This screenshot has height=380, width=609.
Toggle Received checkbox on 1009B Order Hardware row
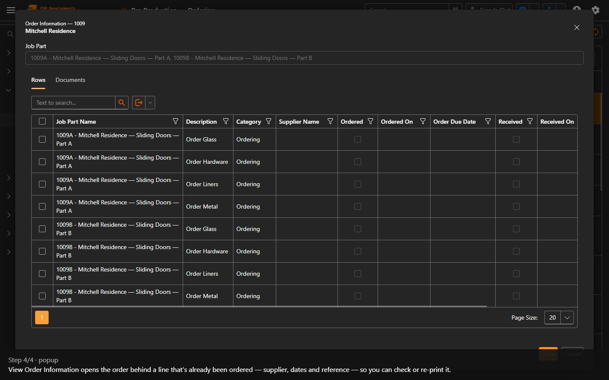click(516, 251)
